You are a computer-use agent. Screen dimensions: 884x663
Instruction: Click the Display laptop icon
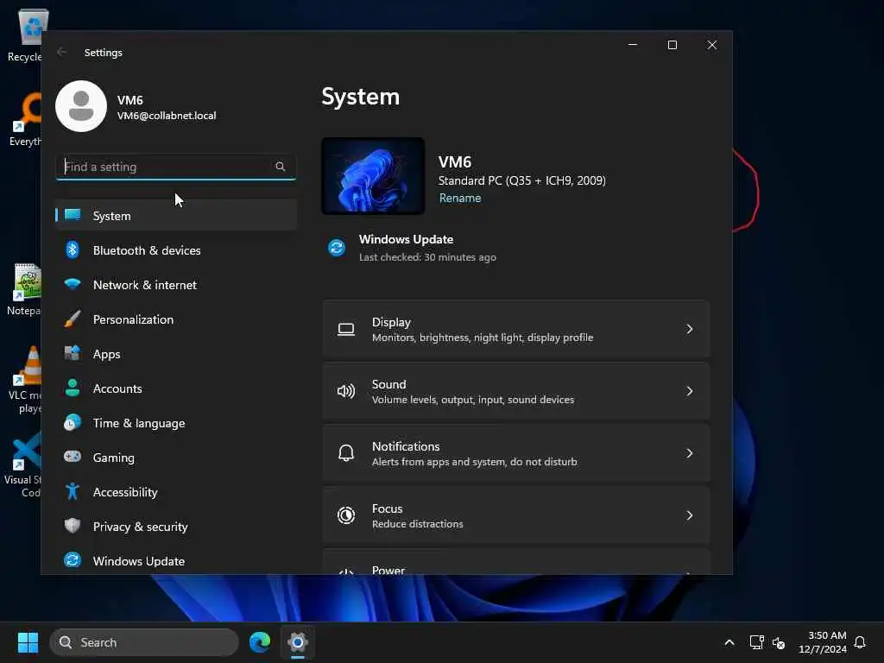pos(346,329)
